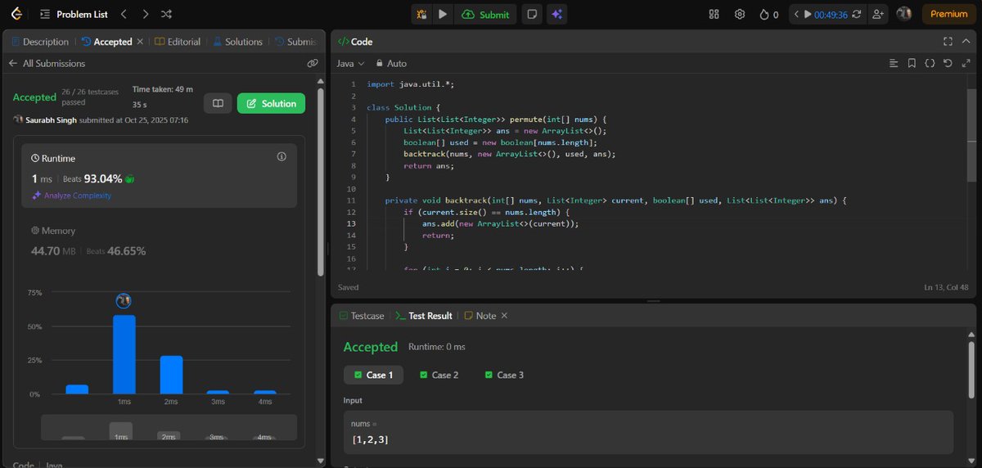982x468 pixels.
Task: Click the invite user icon
Action: point(879,15)
